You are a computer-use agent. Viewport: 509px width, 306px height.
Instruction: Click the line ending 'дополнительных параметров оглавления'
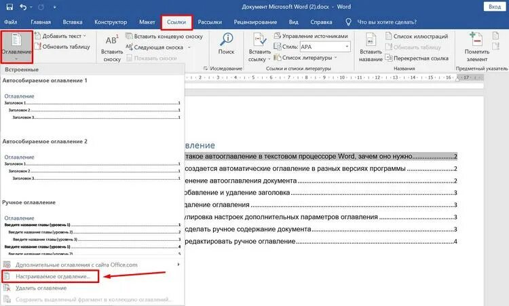point(321,217)
